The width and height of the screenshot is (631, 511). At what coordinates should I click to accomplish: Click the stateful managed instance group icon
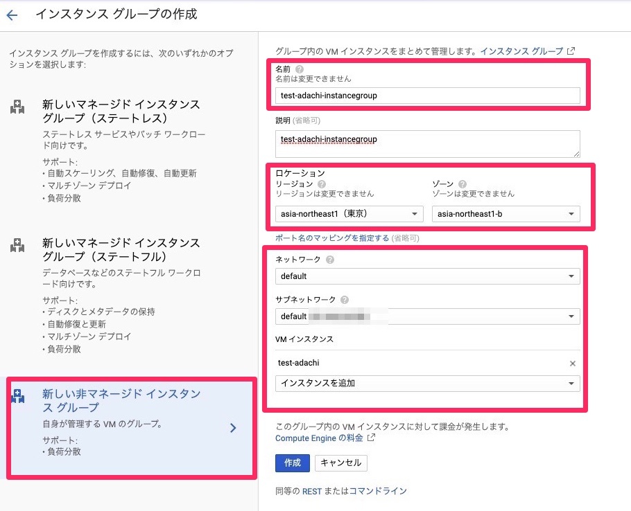pyautogui.click(x=17, y=245)
